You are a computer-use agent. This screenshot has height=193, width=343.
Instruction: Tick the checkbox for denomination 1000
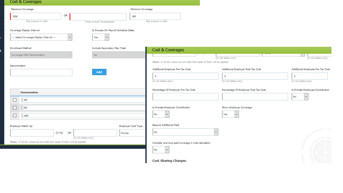(x=15, y=116)
